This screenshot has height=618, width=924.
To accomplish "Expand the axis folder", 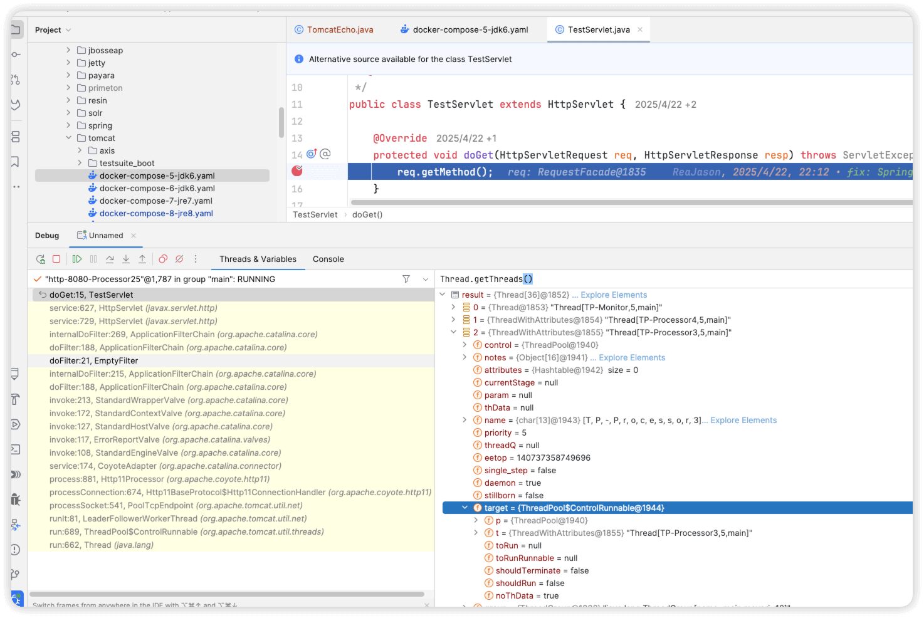I will click(80, 150).
